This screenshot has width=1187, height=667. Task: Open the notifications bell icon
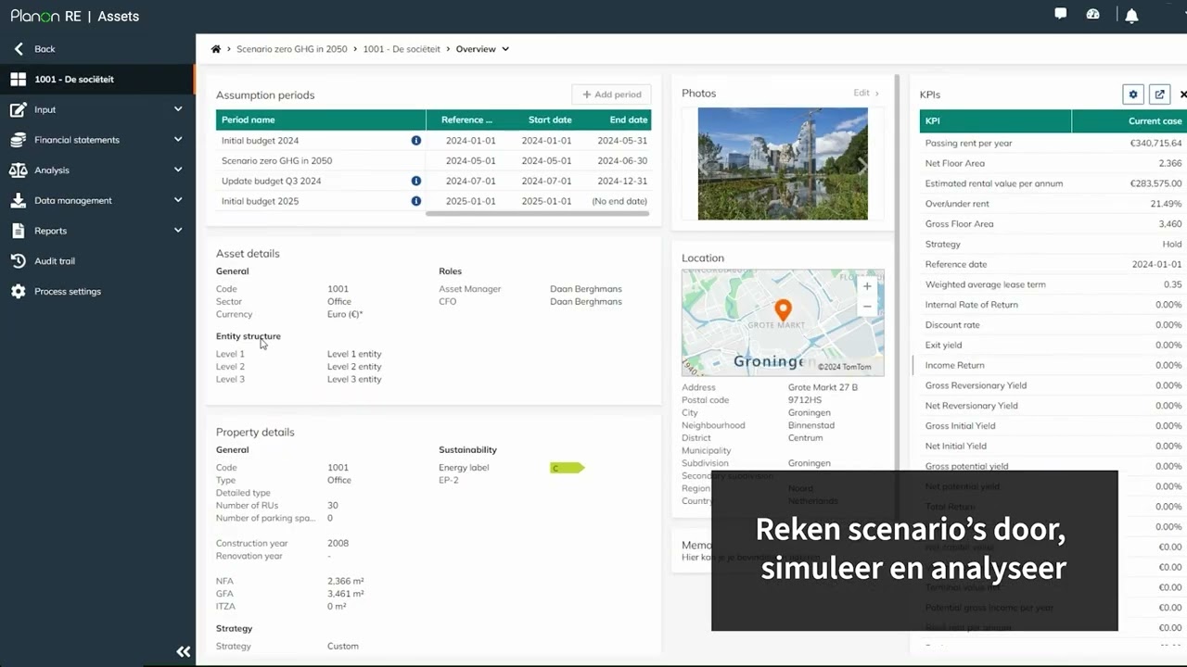[x=1131, y=15]
